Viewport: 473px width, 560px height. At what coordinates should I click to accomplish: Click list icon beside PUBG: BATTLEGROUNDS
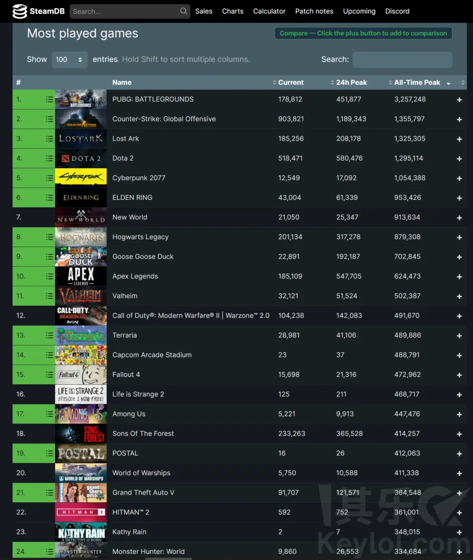pos(50,99)
